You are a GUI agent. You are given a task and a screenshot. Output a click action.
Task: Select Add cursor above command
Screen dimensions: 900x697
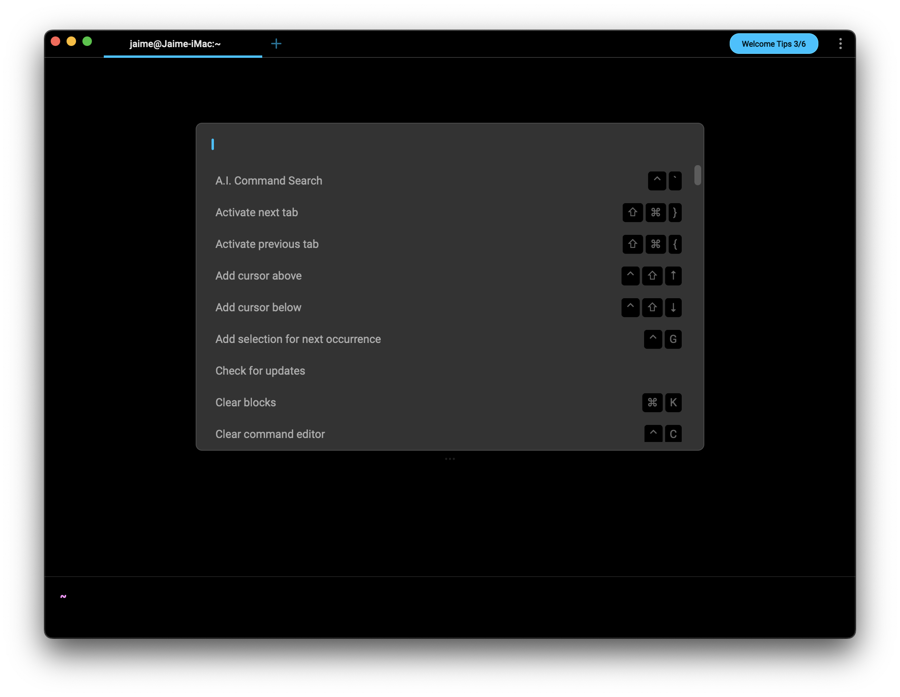click(x=258, y=276)
